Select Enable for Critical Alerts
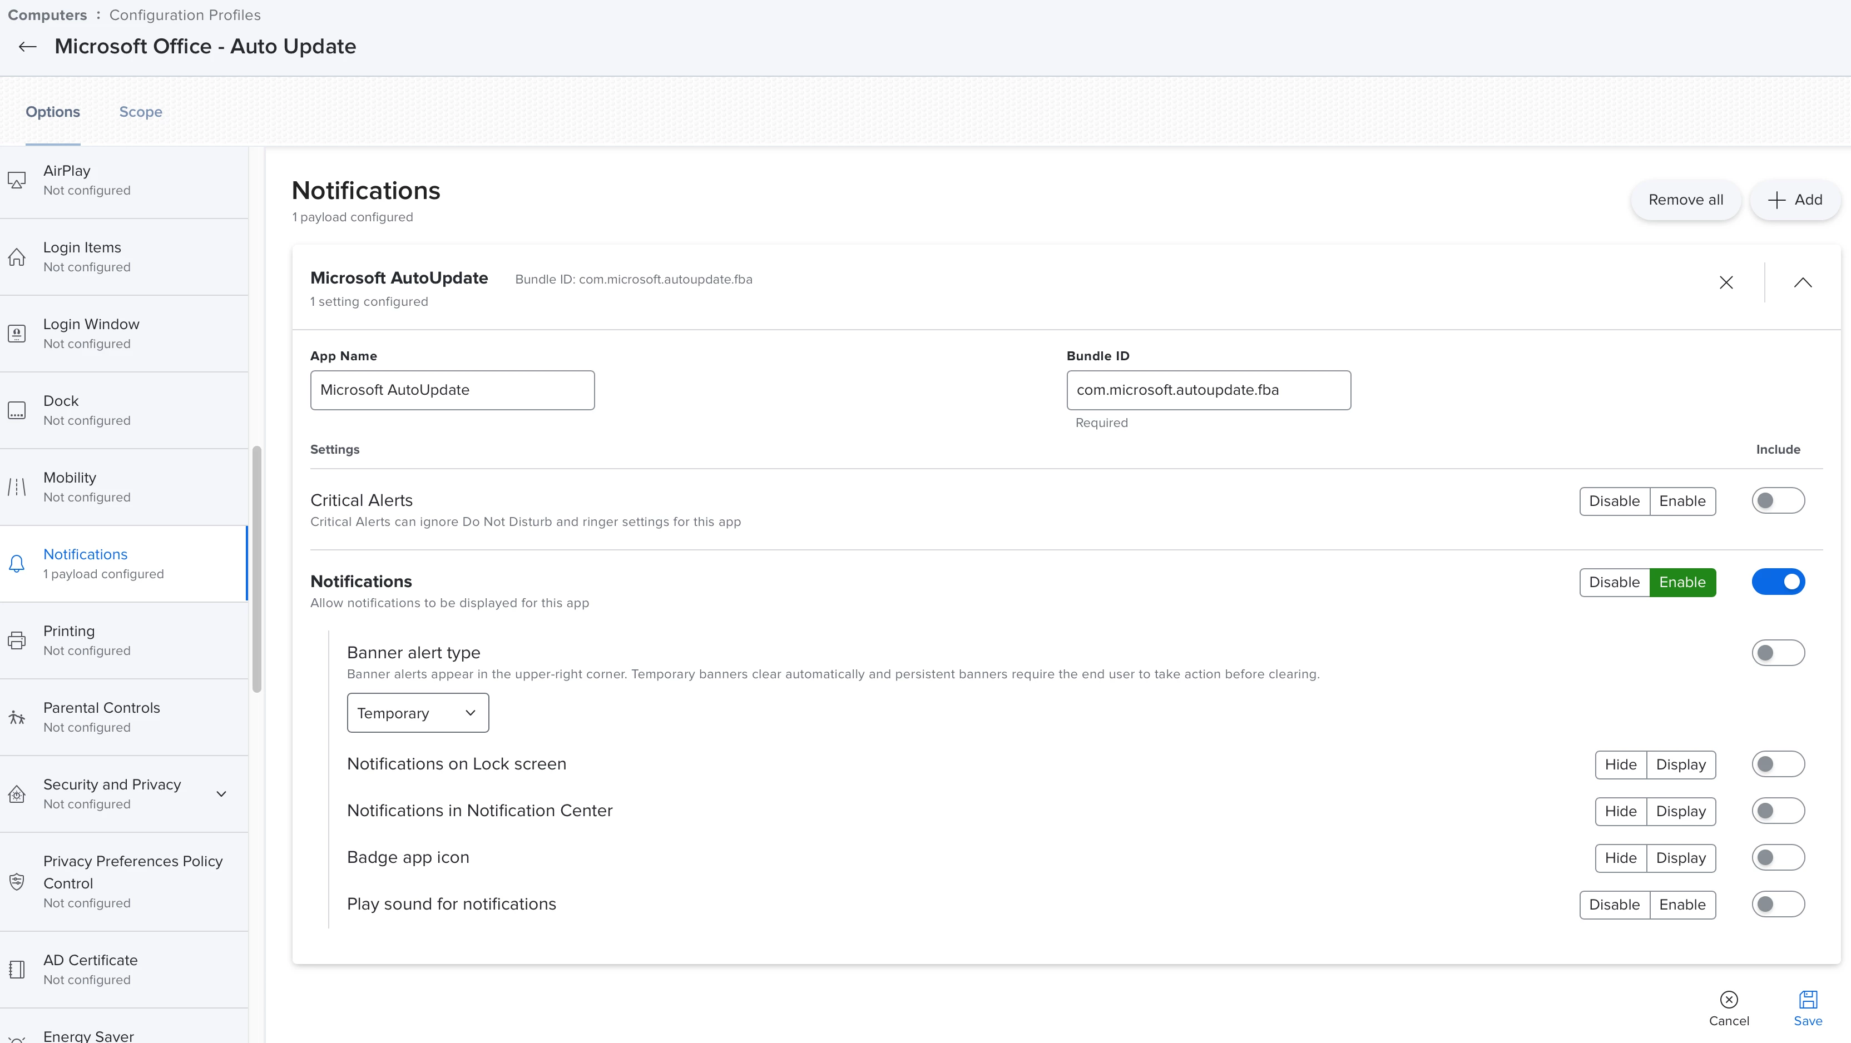 coord(1682,501)
